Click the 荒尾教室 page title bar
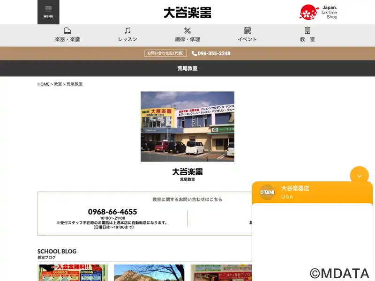This screenshot has height=281, width=375. pyautogui.click(x=187, y=68)
